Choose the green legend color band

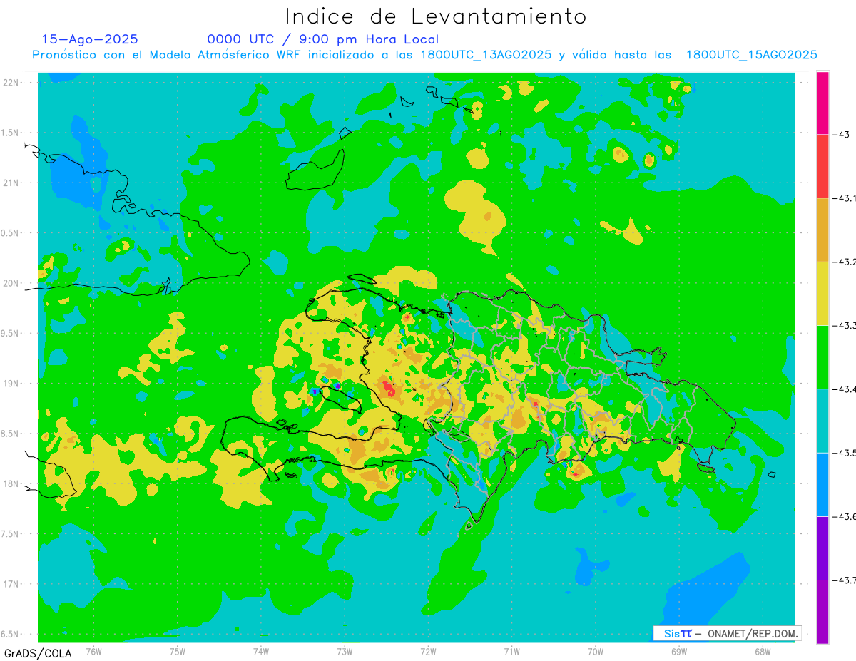pos(822,357)
